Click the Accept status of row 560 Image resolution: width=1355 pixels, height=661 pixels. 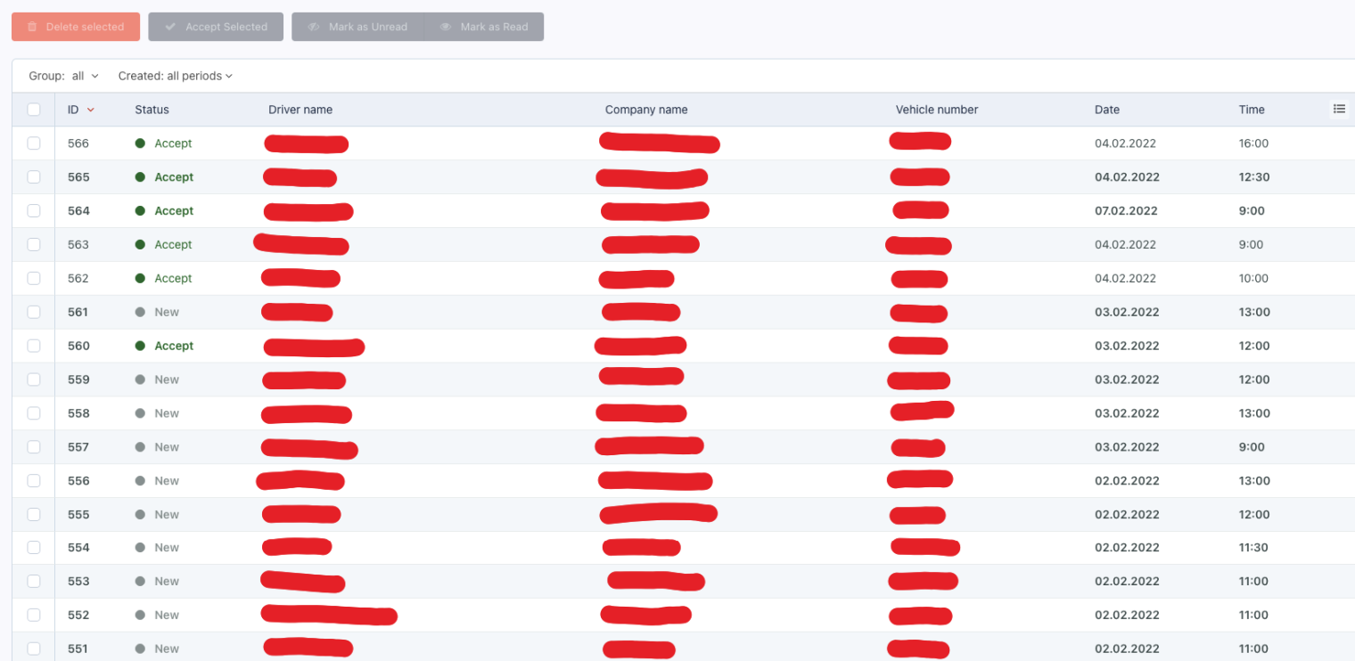click(174, 346)
